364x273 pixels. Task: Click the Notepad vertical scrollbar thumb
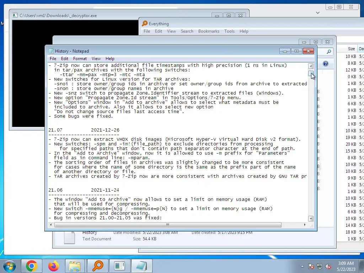tap(311, 73)
